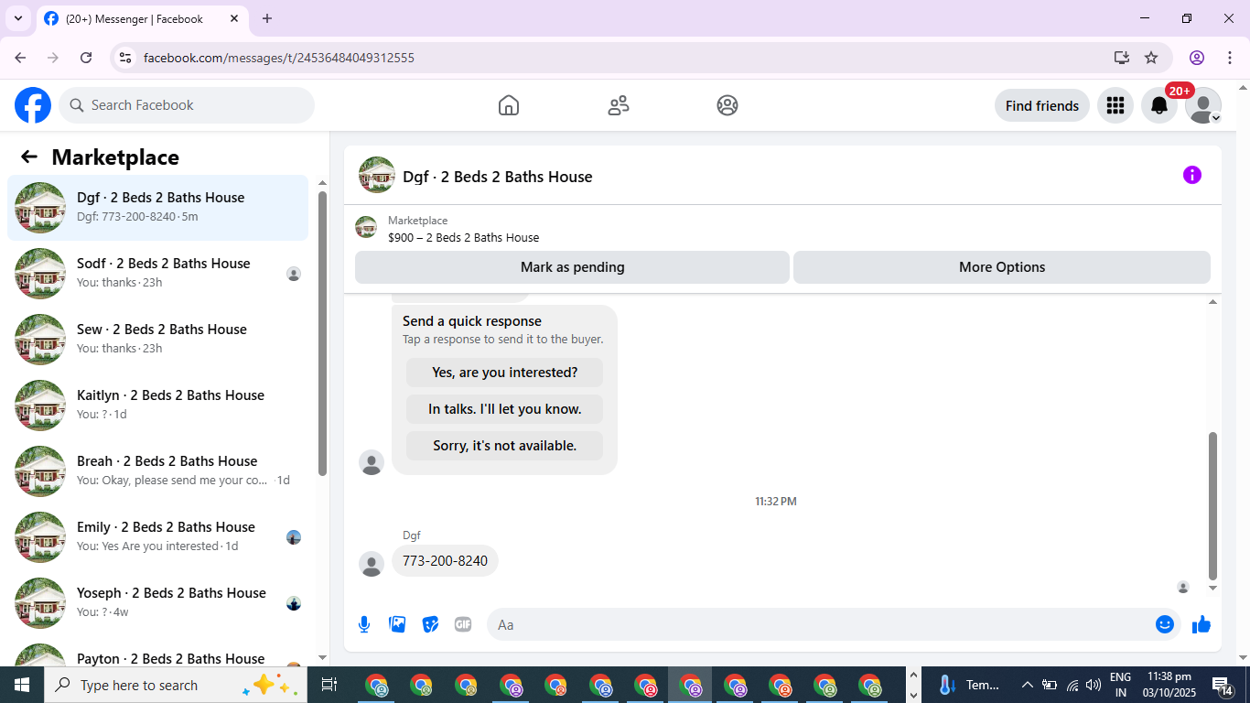The image size is (1250, 703).
Task: Click the chat title Dgf · 2 Beds 2 Baths House
Action: pos(498,177)
